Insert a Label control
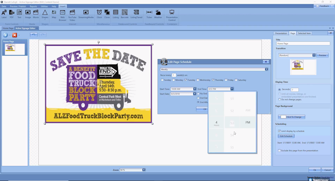This screenshot has height=181, width=335. pos(4,14)
